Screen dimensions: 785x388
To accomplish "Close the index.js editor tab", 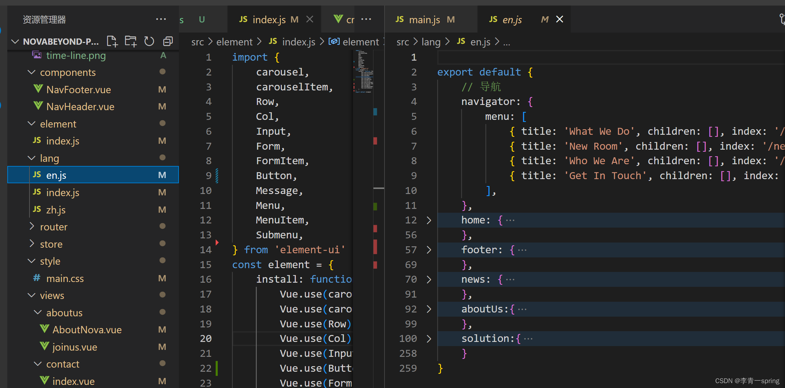I will point(310,19).
